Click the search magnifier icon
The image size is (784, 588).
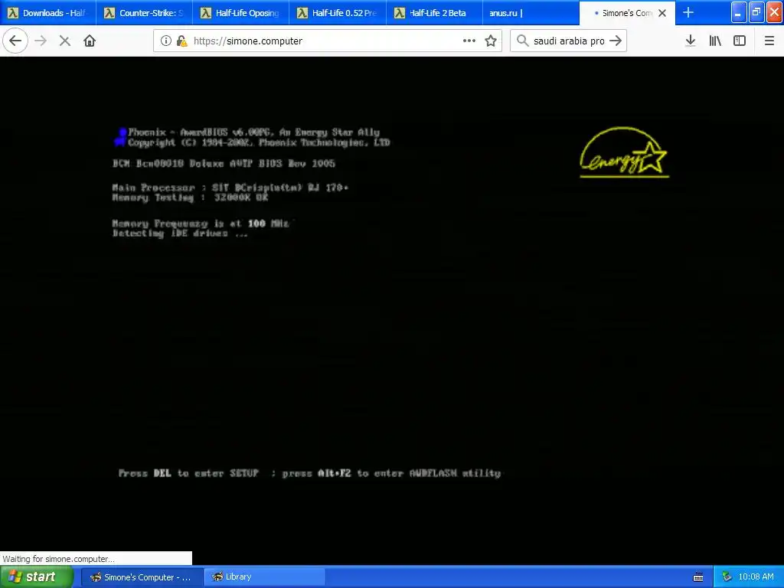pyautogui.click(x=522, y=41)
